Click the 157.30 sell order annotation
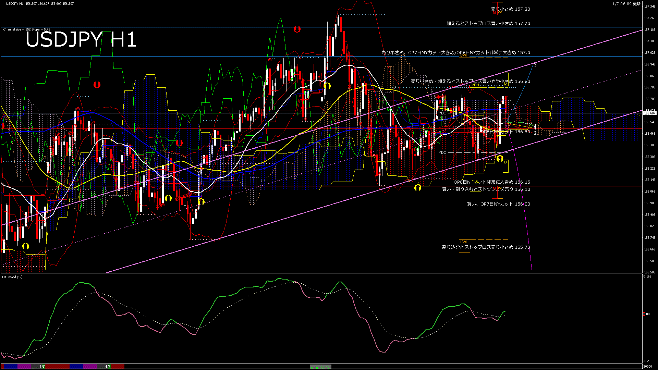The image size is (658, 370). 511,9
